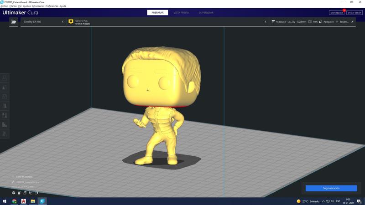
Task: Switch to 3D perspective view icon
Action: 14,193
